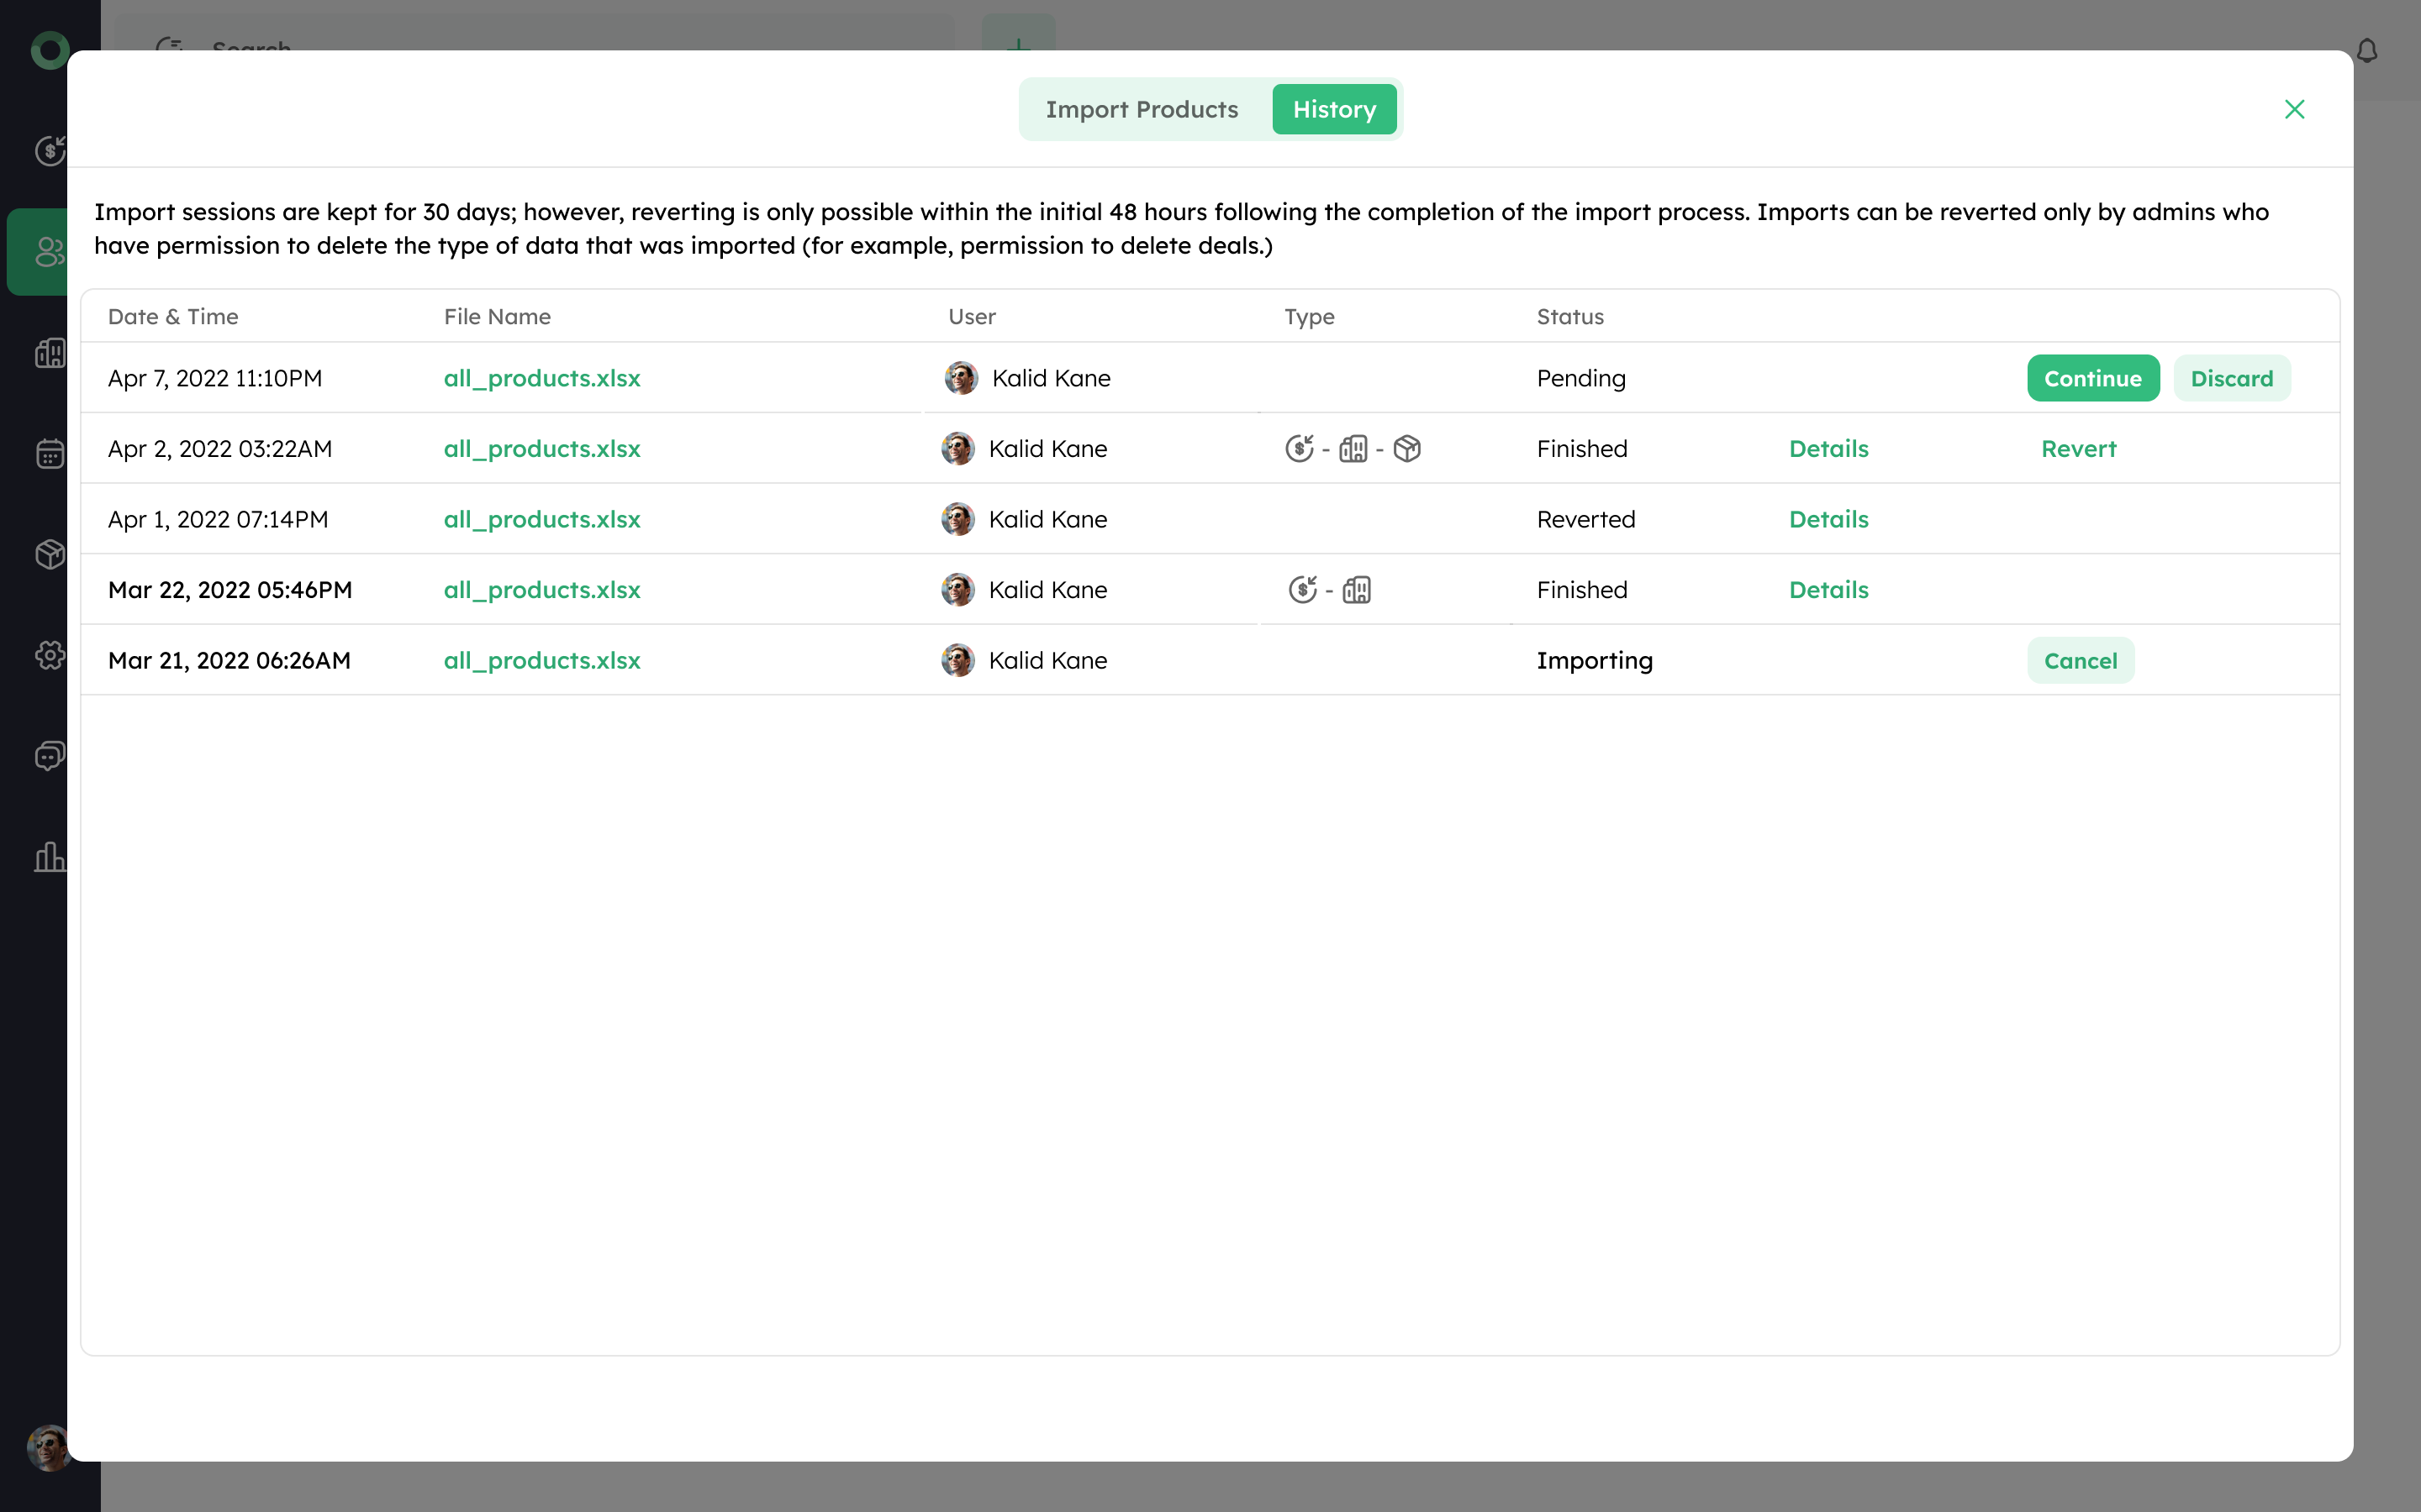
Task: Open the notifications bell icon
Action: click(2367, 50)
